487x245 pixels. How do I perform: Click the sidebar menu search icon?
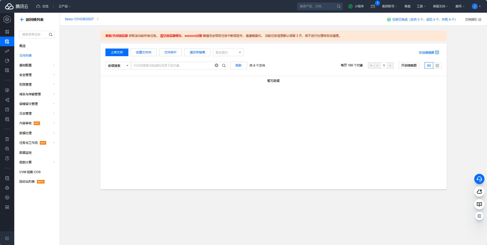click(x=51, y=35)
